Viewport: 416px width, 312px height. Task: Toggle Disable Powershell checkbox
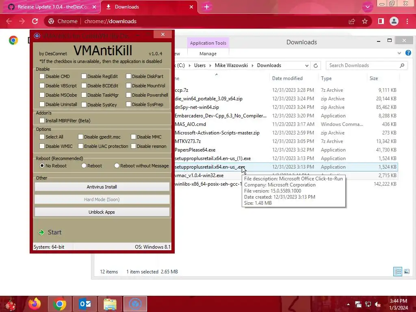tap(128, 95)
